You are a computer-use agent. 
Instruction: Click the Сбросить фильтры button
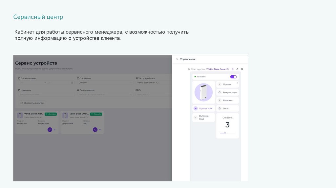tap(32, 103)
